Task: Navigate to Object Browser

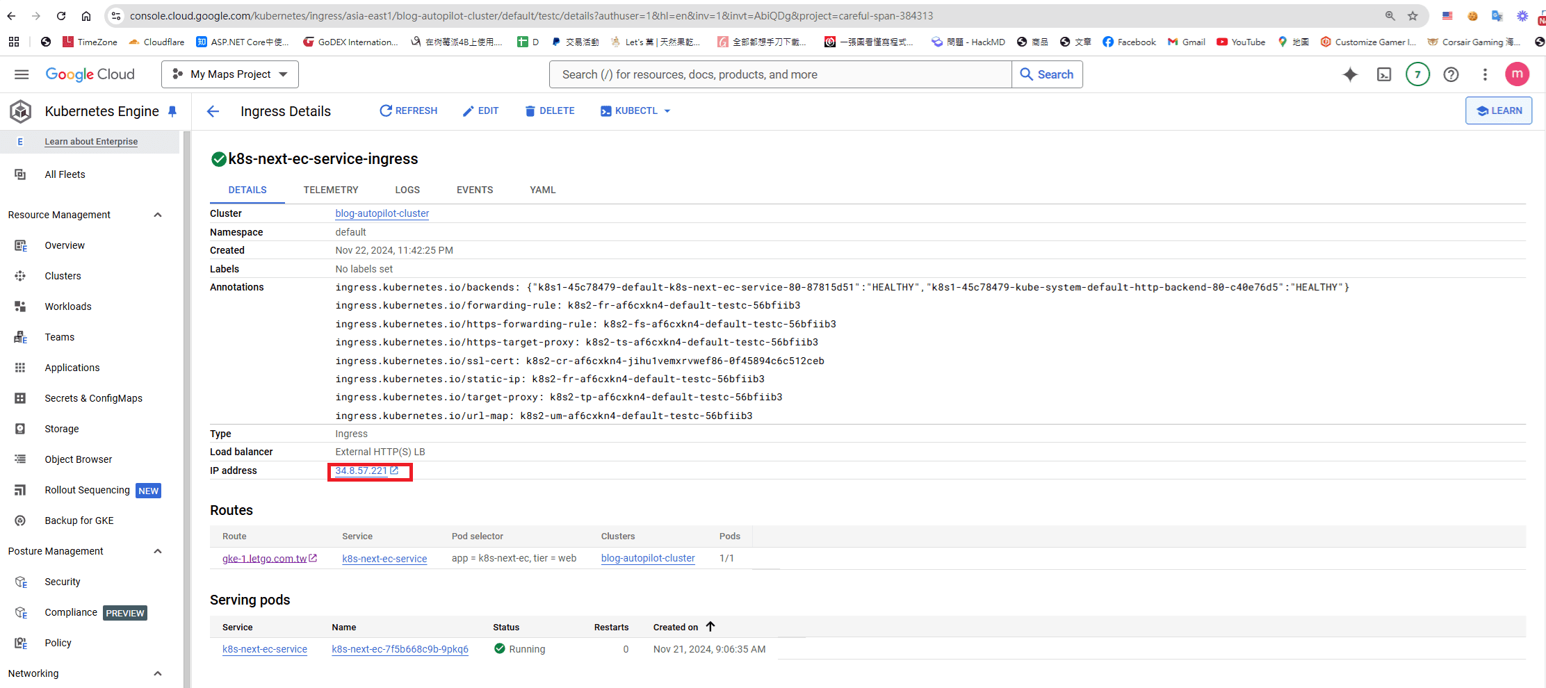Action: click(78, 459)
